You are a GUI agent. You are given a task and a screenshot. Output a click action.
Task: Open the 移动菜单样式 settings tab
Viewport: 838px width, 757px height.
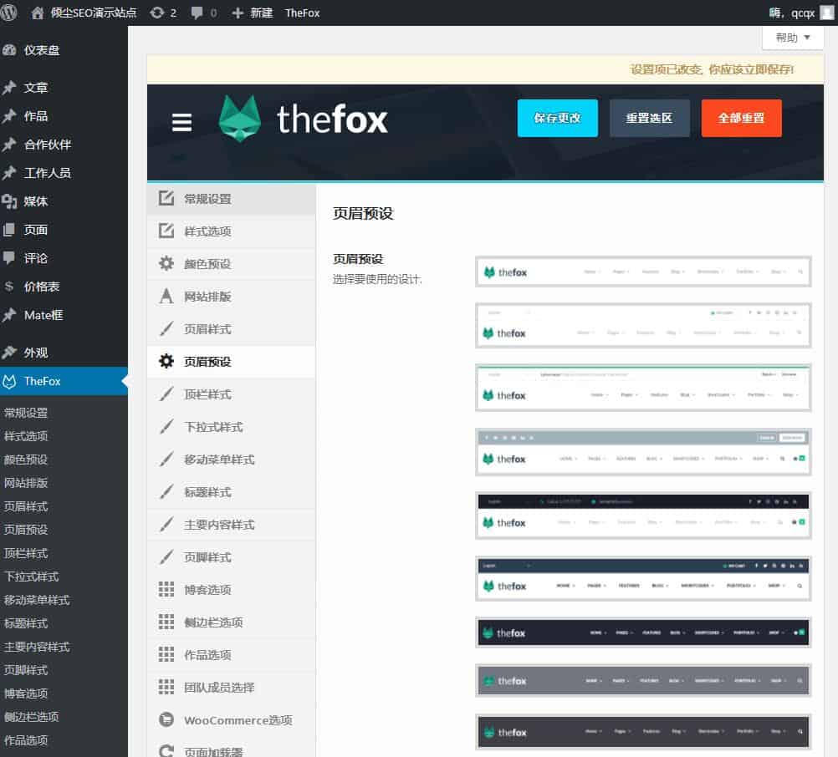pyautogui.click(x=232, y=459)
